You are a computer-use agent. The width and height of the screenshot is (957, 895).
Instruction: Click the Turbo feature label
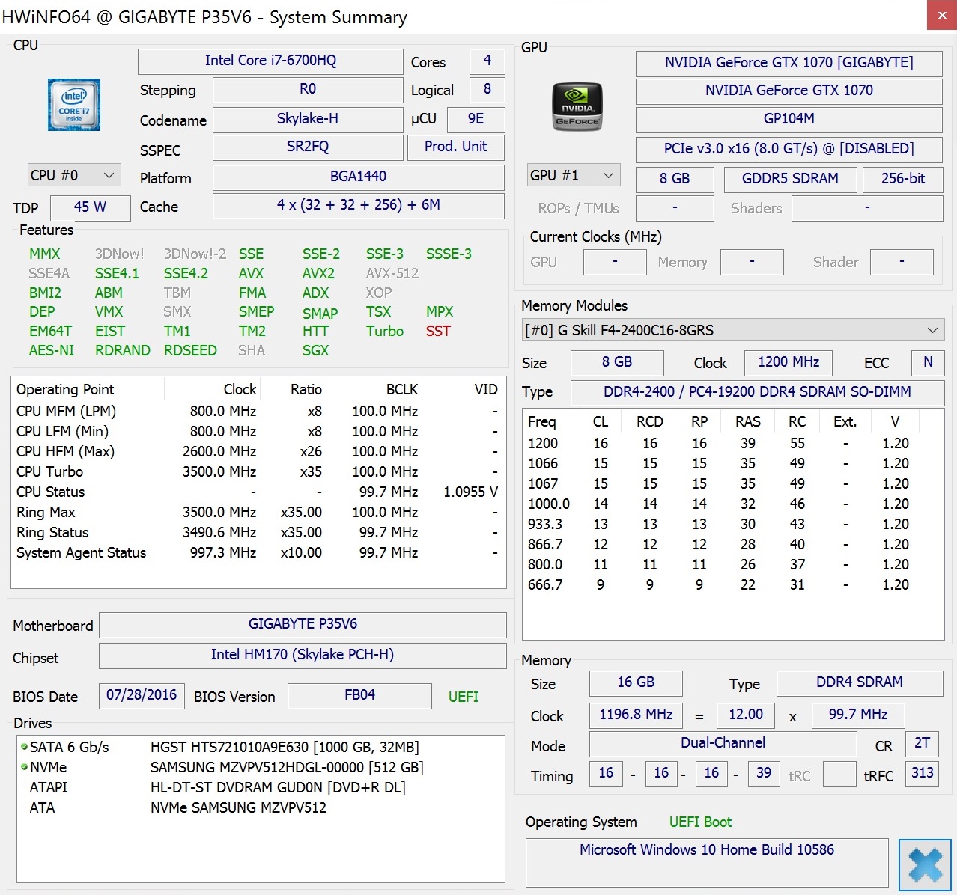tap(385, 331)
